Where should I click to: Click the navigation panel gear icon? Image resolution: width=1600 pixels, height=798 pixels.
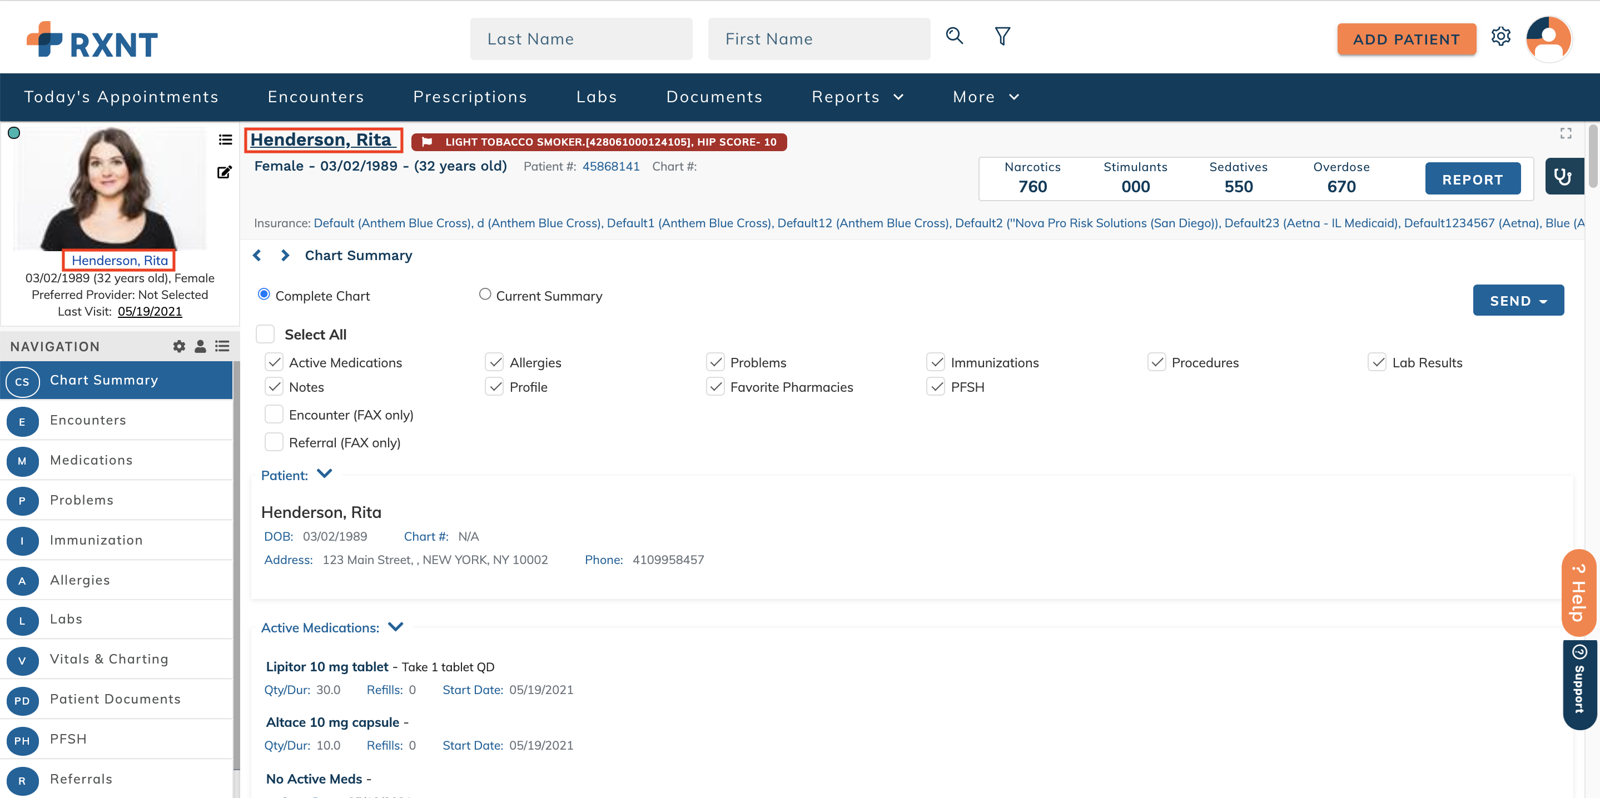click(179, 347)
